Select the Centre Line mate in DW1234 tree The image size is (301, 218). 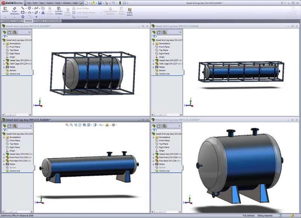pos(15,73)
